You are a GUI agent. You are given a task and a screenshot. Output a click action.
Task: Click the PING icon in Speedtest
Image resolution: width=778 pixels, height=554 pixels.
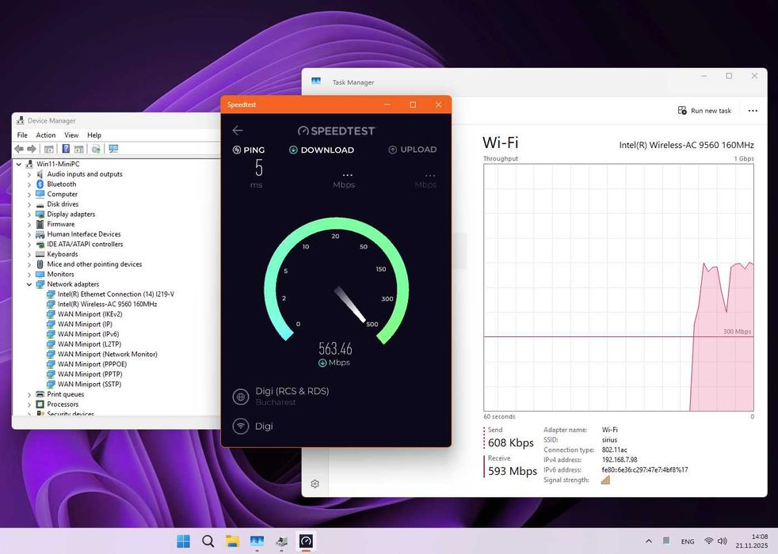(x=237, y=150)
